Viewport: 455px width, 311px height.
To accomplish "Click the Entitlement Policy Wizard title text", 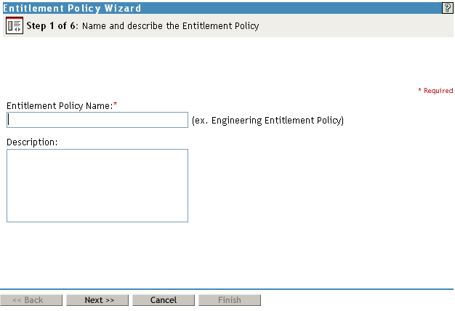I will pos(73,7).
